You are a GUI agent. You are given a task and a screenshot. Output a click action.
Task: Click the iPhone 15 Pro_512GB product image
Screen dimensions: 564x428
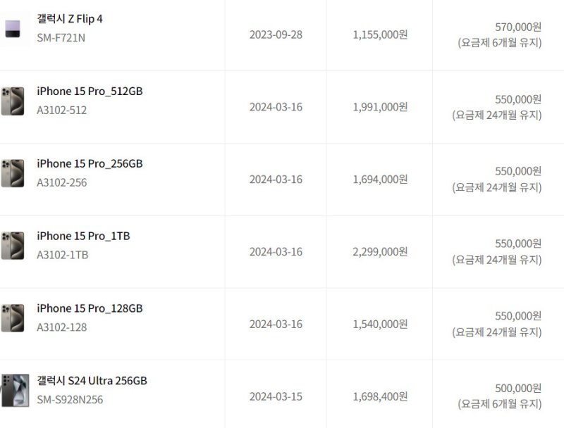[x=13, y=101]
